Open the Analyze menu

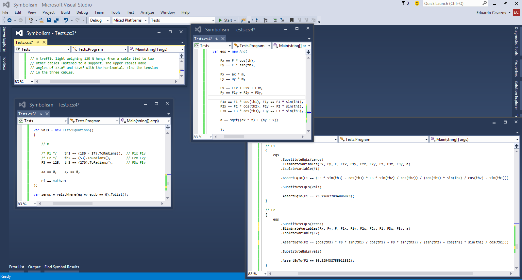click(x=147, y=12)
